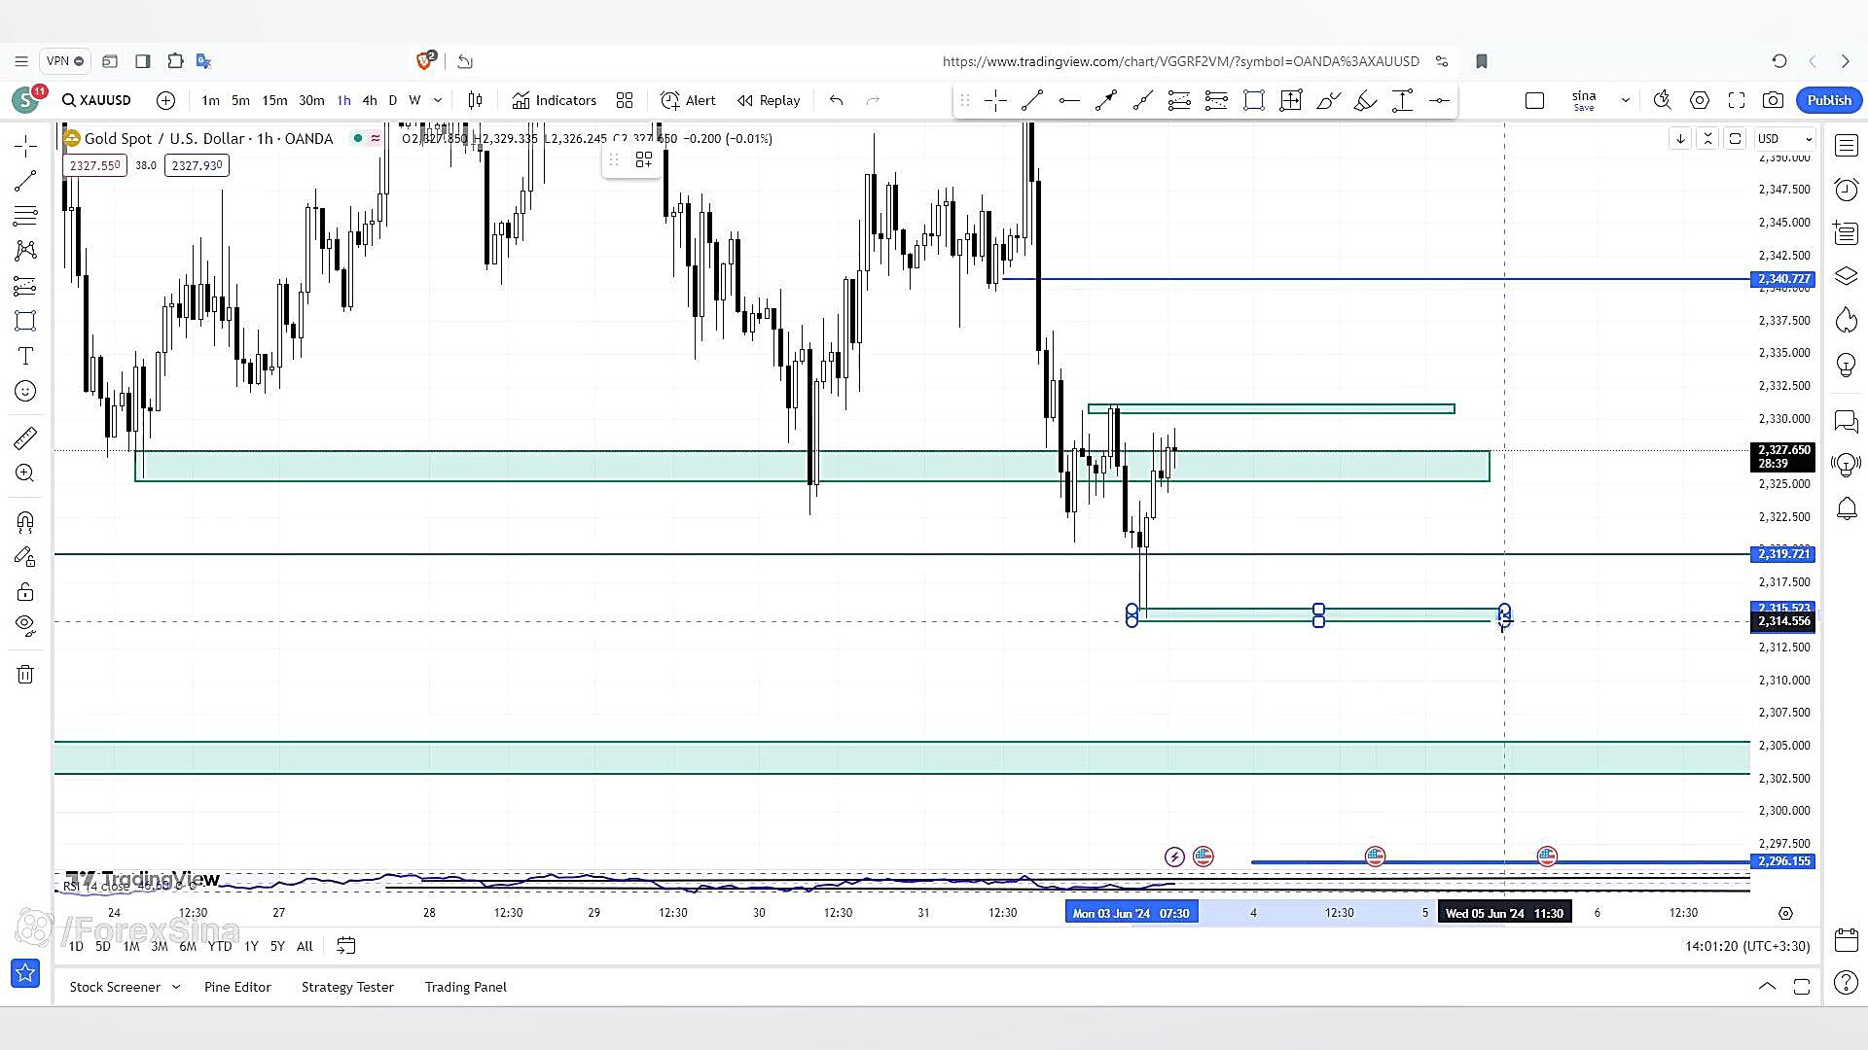
Task: Open the favorites star toolbar button
Action: [x=25, y=972]
